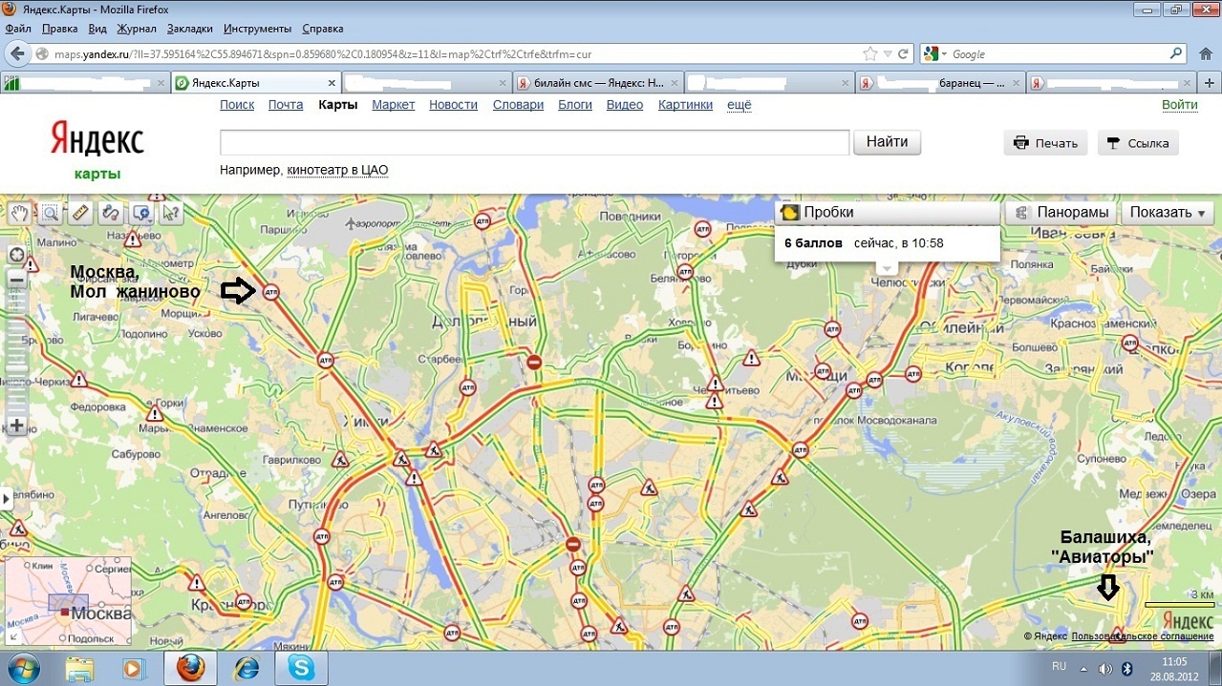Screen dimensions: 1222x686
Task: Click the no-entry road closure sign near Долгопрудный
Action: (x=535, y=363)
